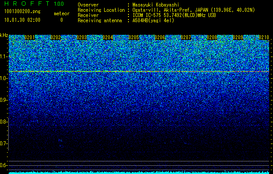
Task: Click the cyan signal level graph at bottom
Action: (139, 173)
